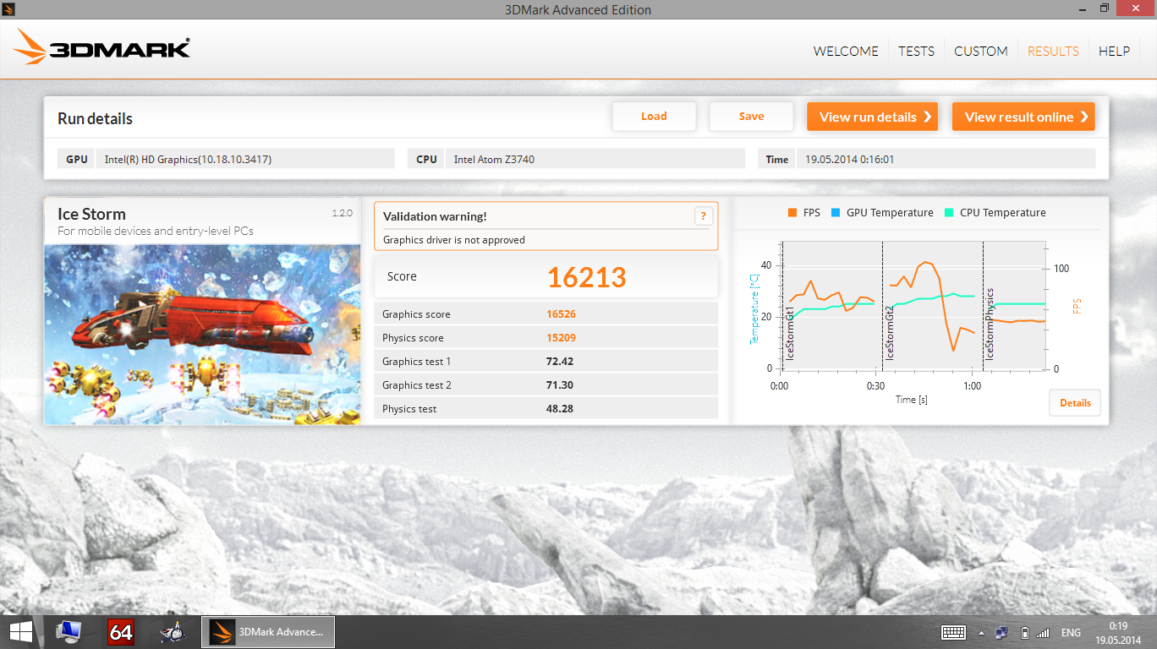This screenshot has width=1157, height=649.
Task: Click 'For mobile devices and entry-level PCs' subtitle
Action: [x=156, y=231]
